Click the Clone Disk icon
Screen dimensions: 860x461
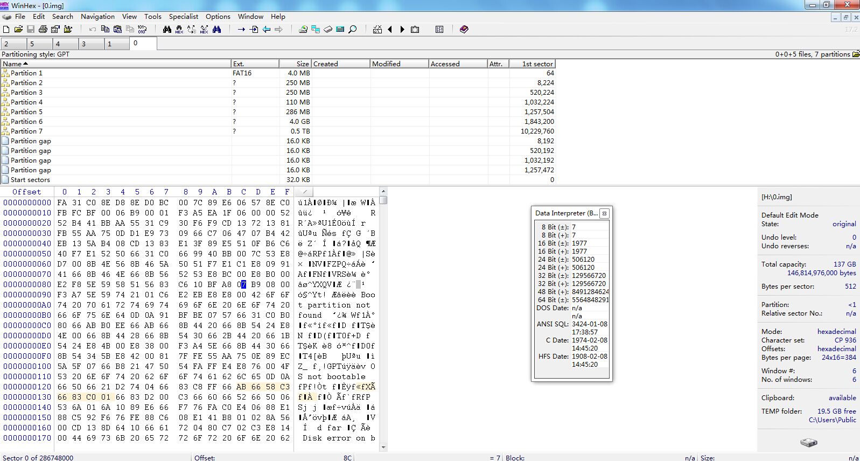click(x=316, y=29)
